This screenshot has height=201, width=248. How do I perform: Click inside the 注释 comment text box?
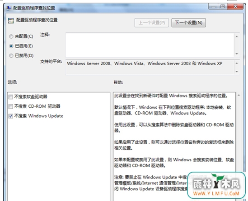click(150, 45)
